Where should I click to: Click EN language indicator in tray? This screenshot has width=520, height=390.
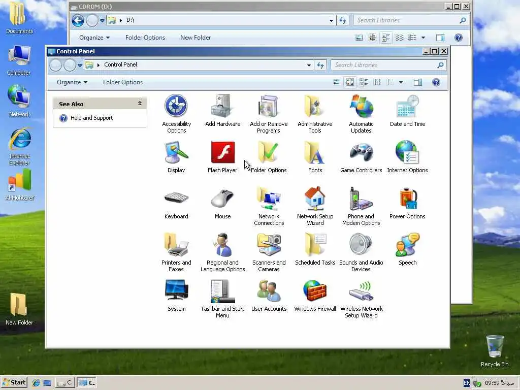[x=466, y=383]
